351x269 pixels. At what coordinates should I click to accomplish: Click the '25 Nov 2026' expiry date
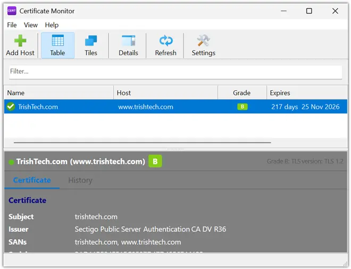(321, 107)
